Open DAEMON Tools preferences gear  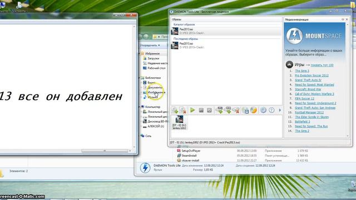pos(263,110)
